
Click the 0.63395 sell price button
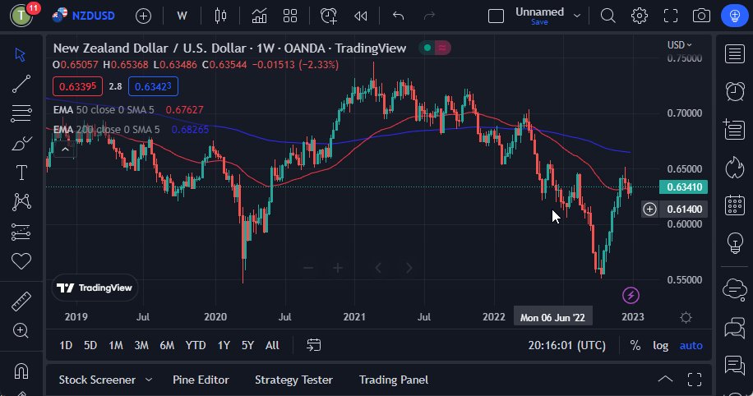(x=77, y=86)
